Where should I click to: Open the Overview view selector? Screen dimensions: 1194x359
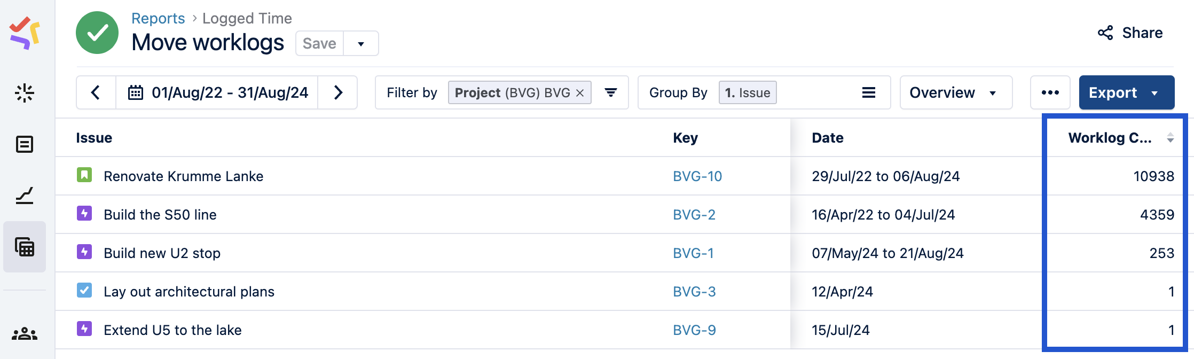pyautogui.click(x=955, y=92)
